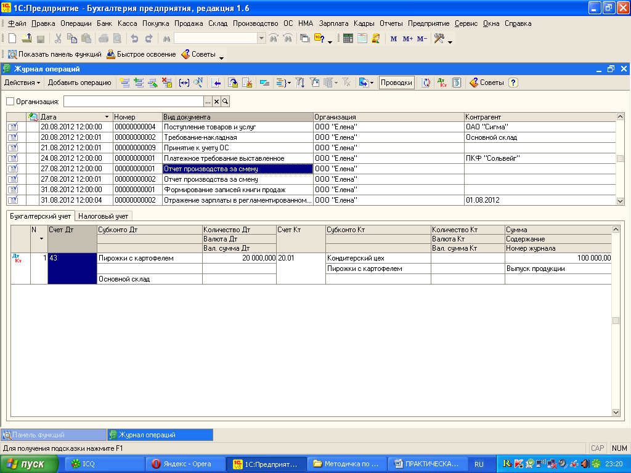This screenshot has width=631, height=473.
Task: Click Показать панель функций button
Action: click(x=55, y=54)
